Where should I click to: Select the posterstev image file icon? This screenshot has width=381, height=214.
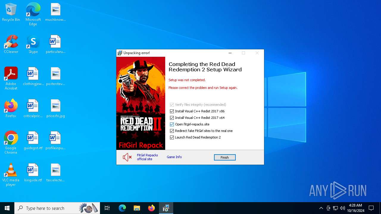[x=55, y=77]
